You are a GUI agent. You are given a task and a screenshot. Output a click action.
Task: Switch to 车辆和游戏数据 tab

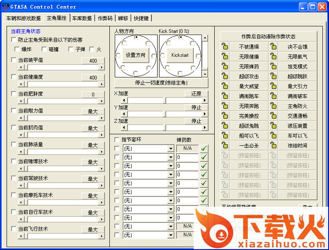(23, 18)
